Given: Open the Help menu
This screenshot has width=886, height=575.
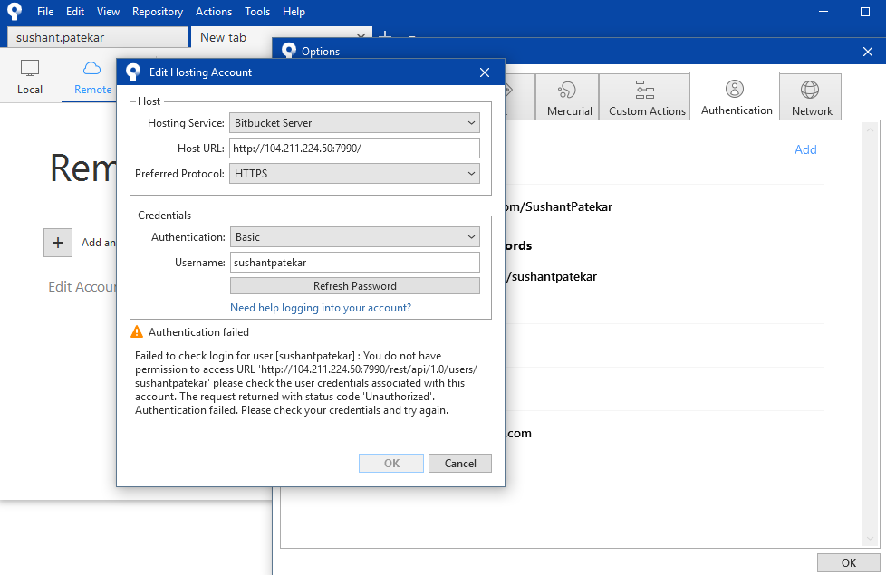Looking at the screenshot, I should (294, 11).
